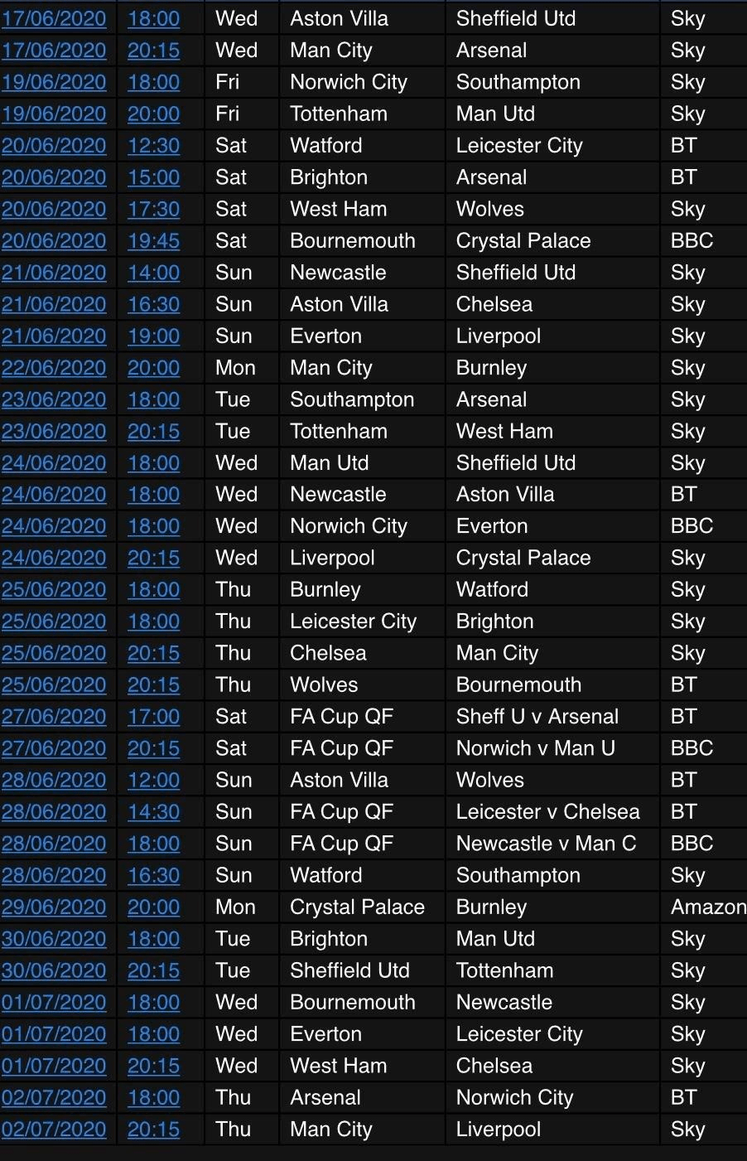The image size is (747, 1161).
Task: Open the 17:00 FA Cup time link
Action: 153,717
